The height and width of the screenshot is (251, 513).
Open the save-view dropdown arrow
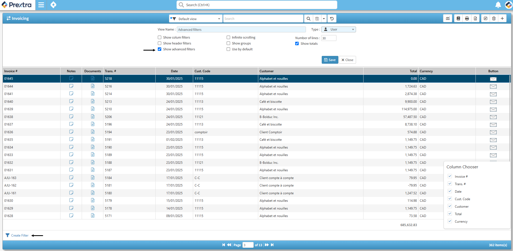pyautogui.click(x=324, y=19)
